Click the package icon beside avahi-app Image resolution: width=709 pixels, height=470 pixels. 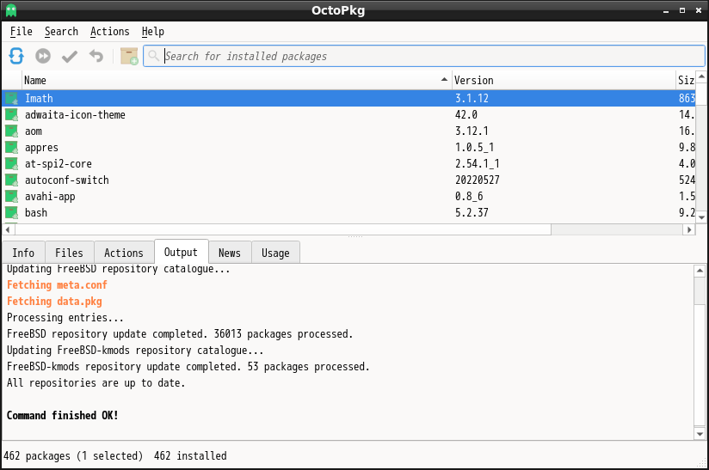12,196
